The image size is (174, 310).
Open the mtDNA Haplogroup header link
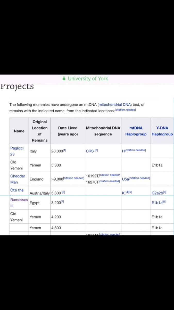136,131
